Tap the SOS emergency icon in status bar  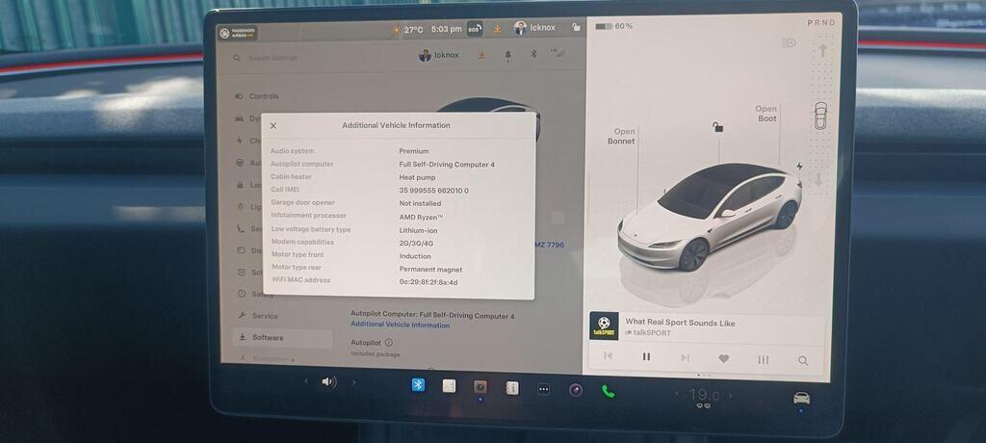[x=474, y=29]
